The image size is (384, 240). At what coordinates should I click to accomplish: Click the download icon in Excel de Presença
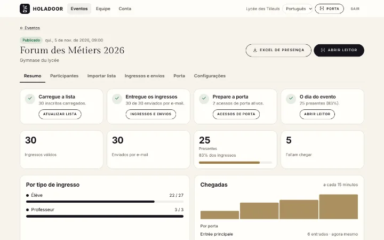[x=255, y=50]
